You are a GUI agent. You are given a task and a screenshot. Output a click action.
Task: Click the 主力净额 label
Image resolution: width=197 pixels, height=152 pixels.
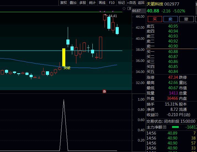154,127
